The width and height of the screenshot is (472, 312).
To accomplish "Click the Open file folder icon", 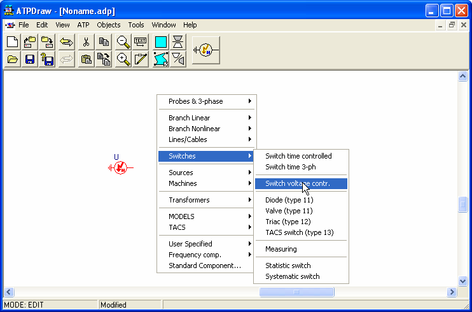I will 13,59.
